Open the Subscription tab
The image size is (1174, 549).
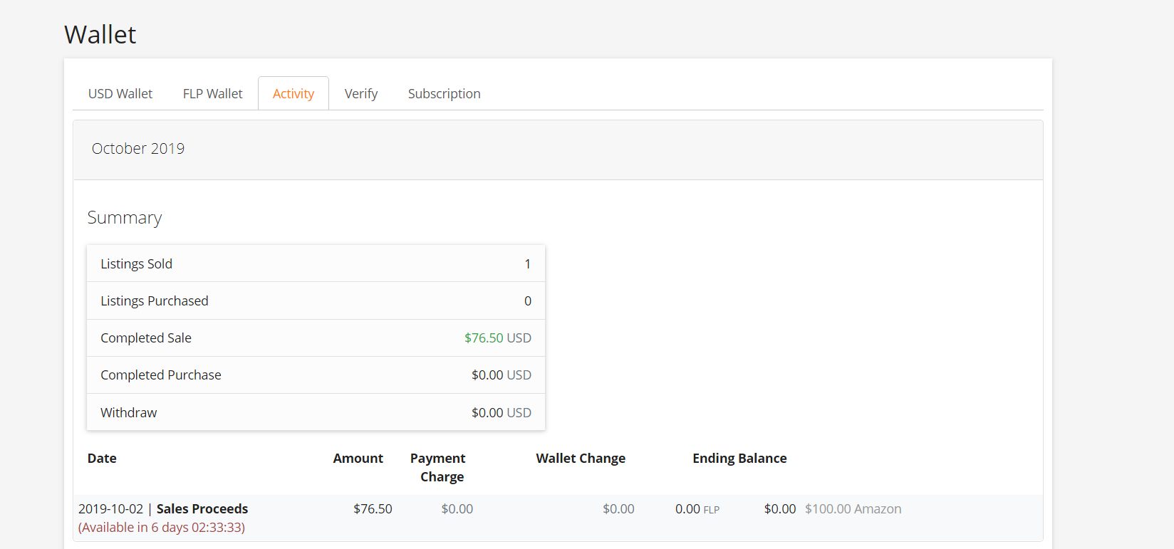[444, 94]
